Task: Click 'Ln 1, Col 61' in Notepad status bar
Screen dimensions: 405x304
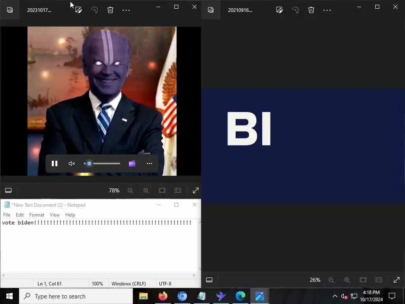Action: click(49, 283)
